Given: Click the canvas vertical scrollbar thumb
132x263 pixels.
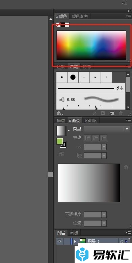Looking at the screenshot, I should (x=51, y=174).
